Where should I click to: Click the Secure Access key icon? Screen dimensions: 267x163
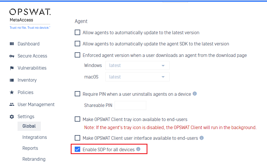(x=12, y=56)
